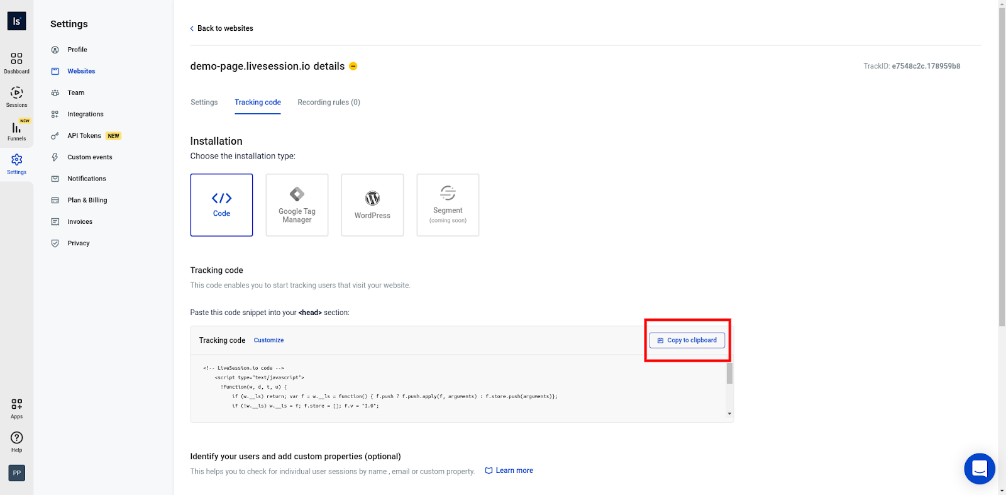Viewport: 1006px width, 495px height.
Task: Open the live chat bubble widget
Action: click(x=979, y=469)
